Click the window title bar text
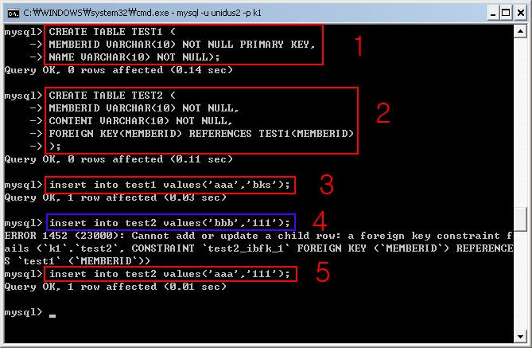Image resolution: width=532 pixels, height=348 pixels. click(142, 13)
